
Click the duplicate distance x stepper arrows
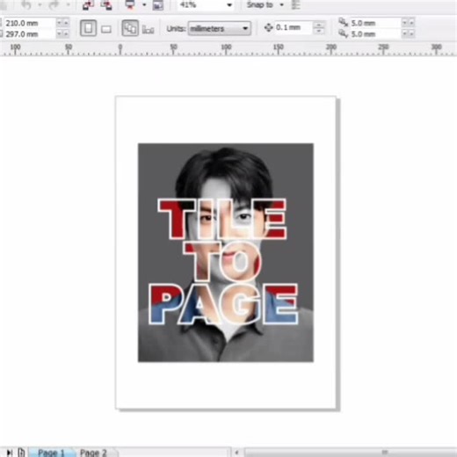pyautogui.click(x=408, y=23)
